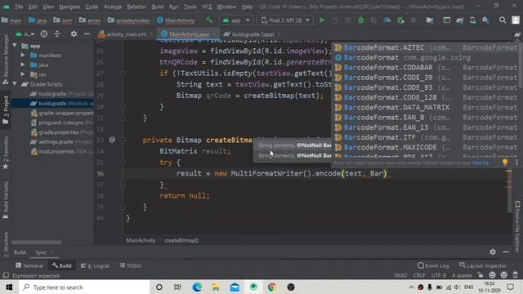Open the Build menu
The height and width of the screenshot is (294, 523).
(158, 7)
